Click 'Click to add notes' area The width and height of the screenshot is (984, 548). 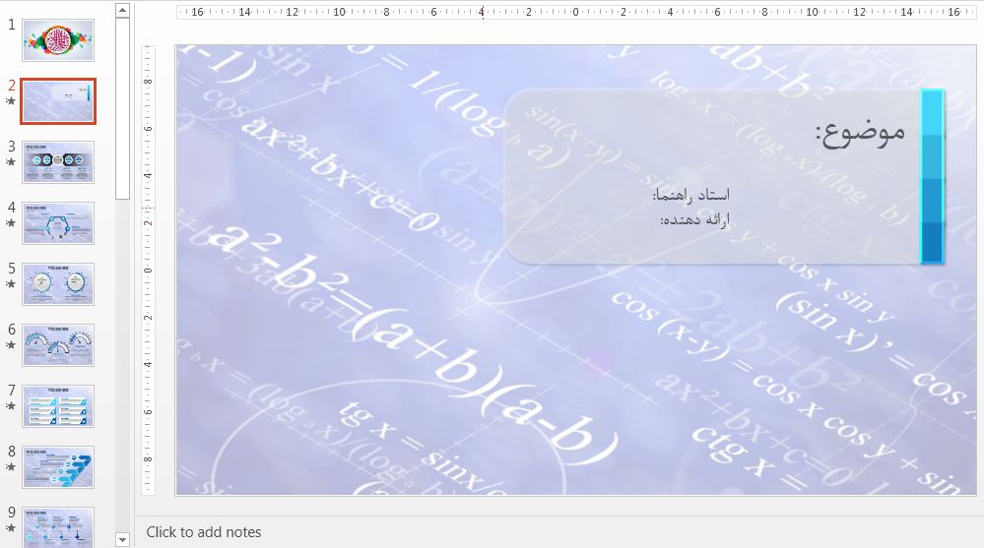coord(204,532)
